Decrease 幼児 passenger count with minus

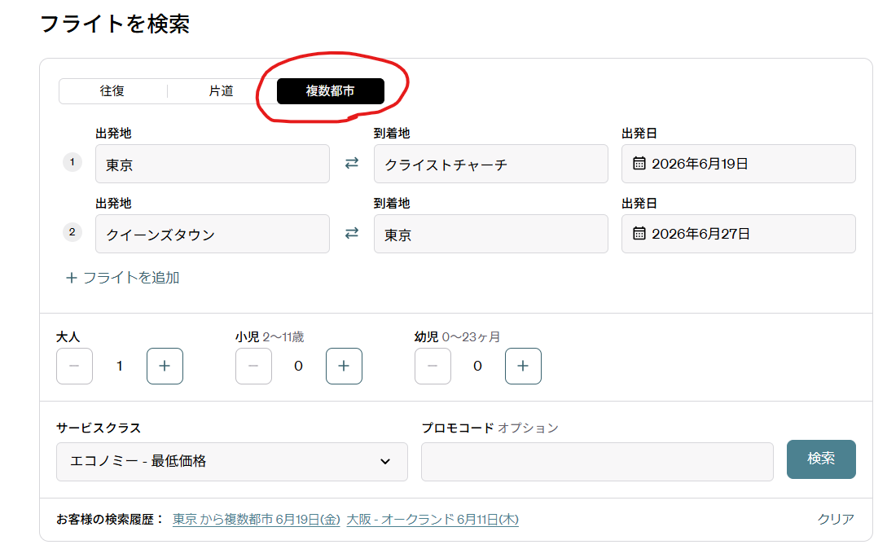(x=433, y=367)
